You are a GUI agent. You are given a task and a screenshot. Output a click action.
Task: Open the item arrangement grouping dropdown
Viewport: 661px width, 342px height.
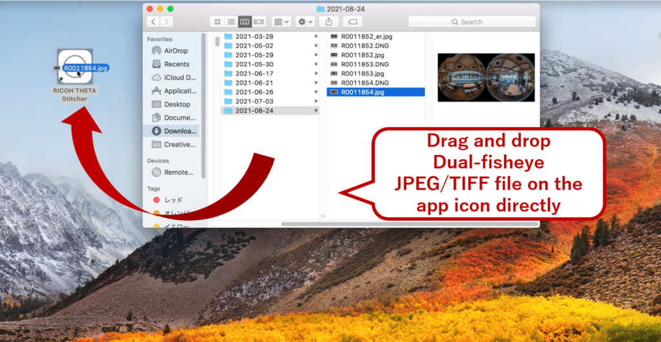tap(281, 21)
